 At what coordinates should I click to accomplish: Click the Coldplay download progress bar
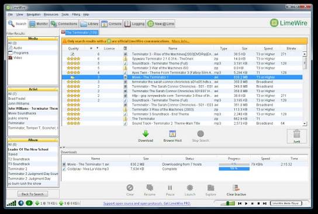[x=234, y=169]
